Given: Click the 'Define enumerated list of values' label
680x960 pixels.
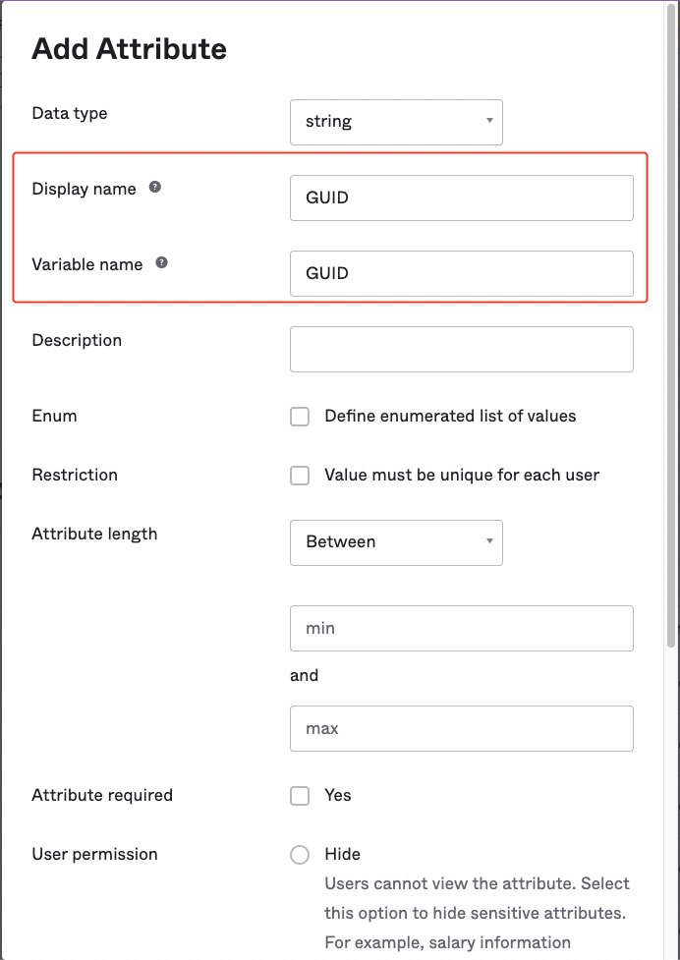Looking at the screenshot, I should click(450, 417).
